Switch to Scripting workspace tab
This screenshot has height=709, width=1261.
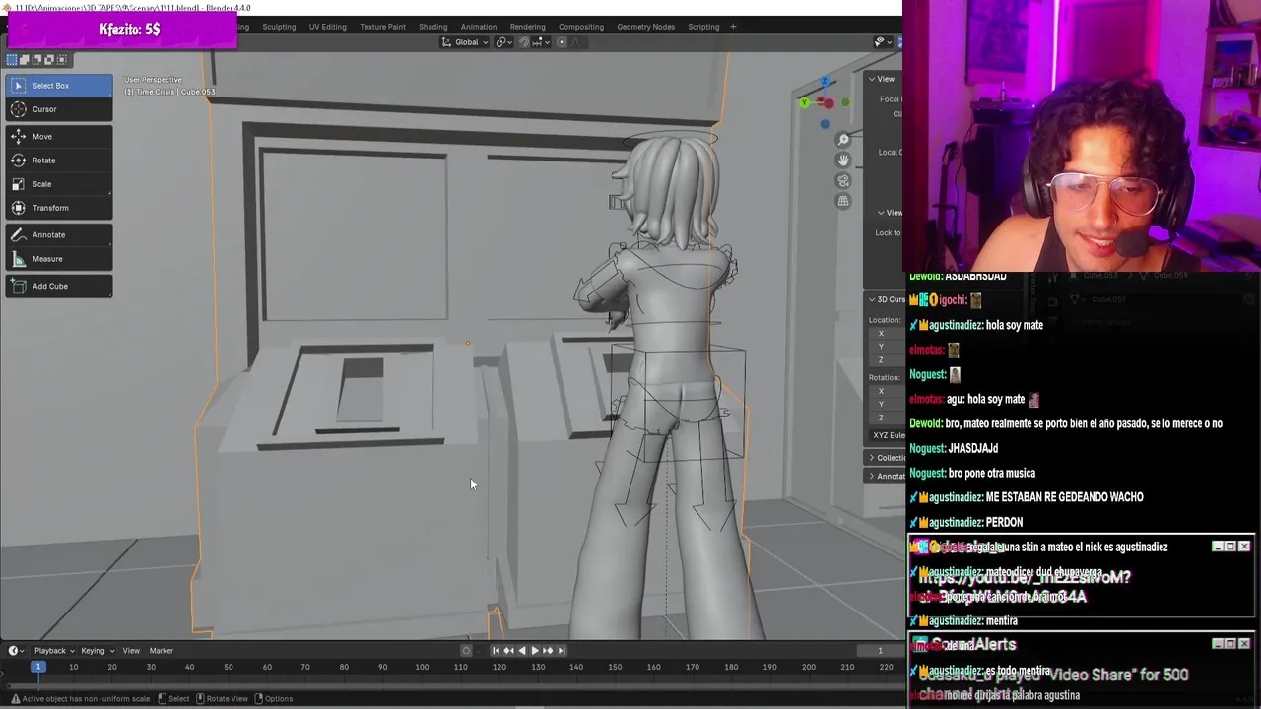coord(703,27)
